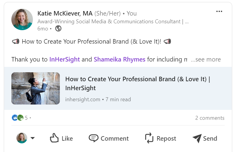This screenshot has height=152, width=236.
Task: Click Katie McKiever's large profile photo
Action: pyautogui.click(x=22, y=19)
